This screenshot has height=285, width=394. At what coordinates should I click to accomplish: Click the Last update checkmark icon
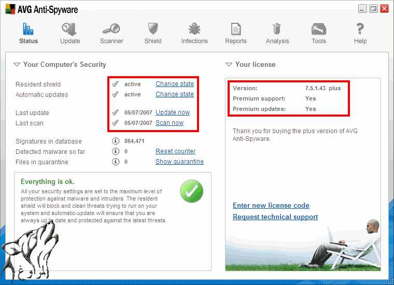tap(115, 112)
